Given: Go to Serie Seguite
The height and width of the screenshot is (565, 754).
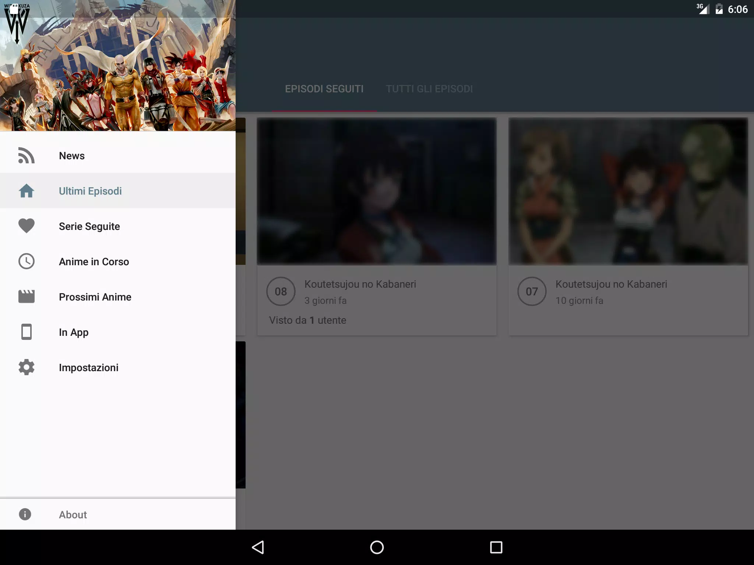Looking at the screenshot, I should coord(118,226).
